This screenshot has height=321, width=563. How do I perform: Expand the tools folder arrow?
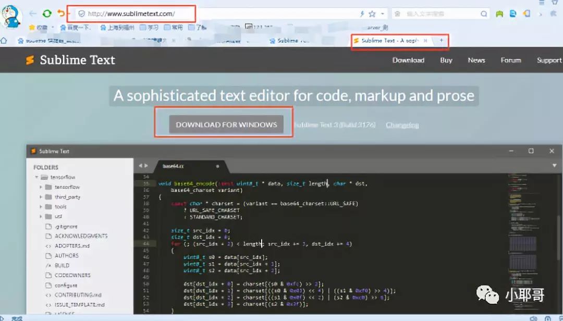click(41, 206)
